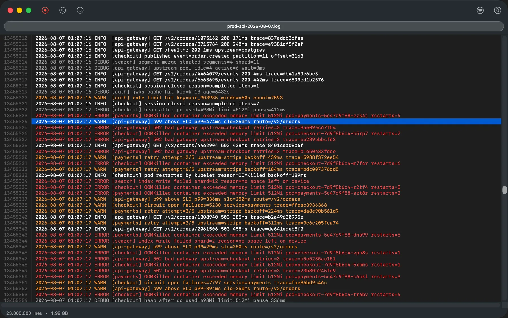This screenshot has width=508, height=318.
Task: Minimize the window with yellow button
Action: pyautogui.click(x=19, y=10)
